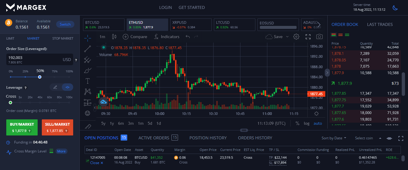Open chart settings gear
This screenshot has width=408, height=170.
click(x=296, y=37)
